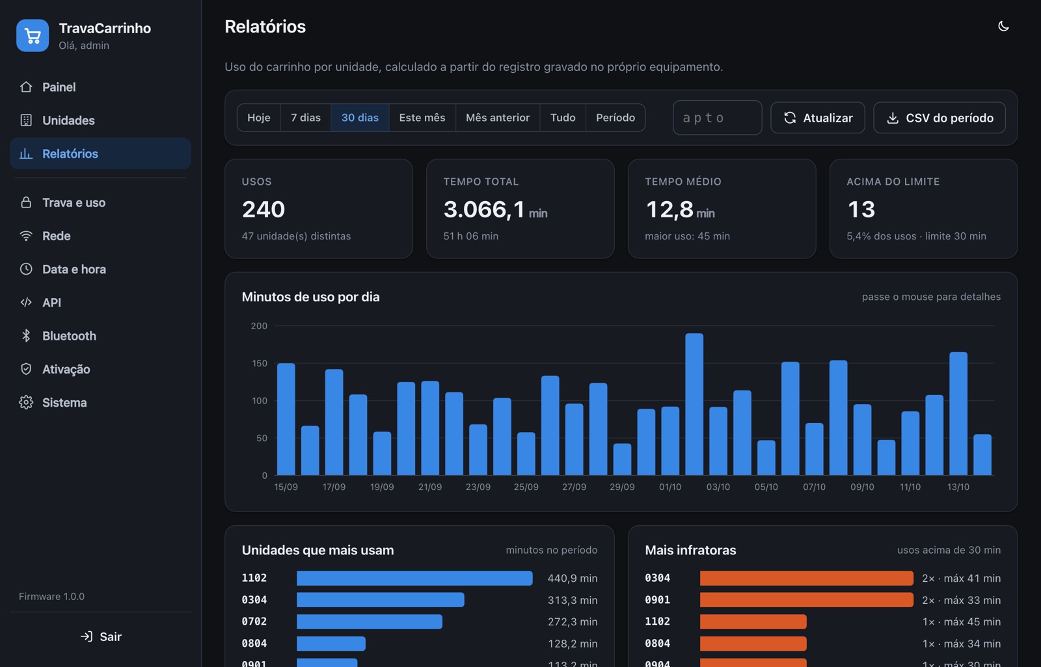The height and width of the screenshot is (667, 1041).
Task: Click the CSV do período button label
Action: (x=949, y=118)
